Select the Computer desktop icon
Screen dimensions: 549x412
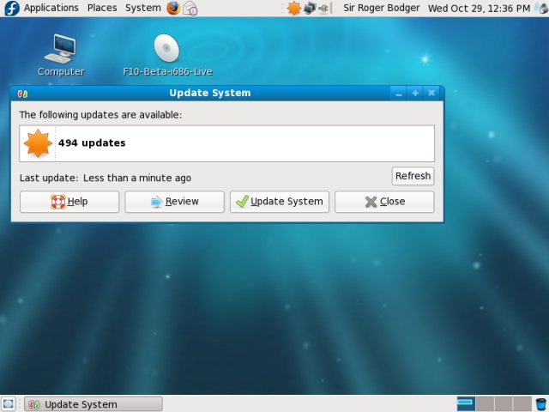click(x=61, y=55)
